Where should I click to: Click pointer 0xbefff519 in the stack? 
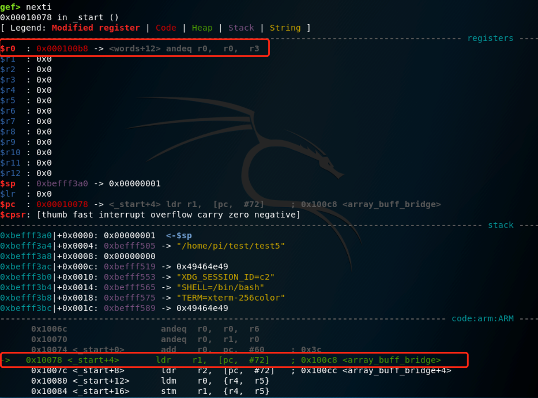coord(129,266)
